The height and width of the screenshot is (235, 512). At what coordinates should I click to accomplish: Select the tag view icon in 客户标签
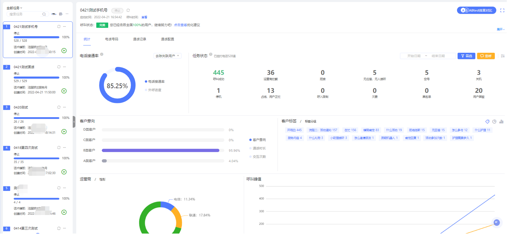tap(487, 122)
